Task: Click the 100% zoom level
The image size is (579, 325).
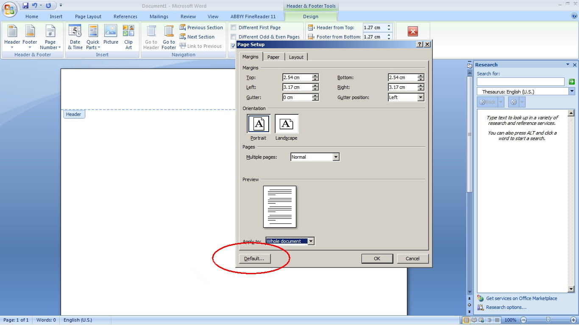Action: click(510, 320)
